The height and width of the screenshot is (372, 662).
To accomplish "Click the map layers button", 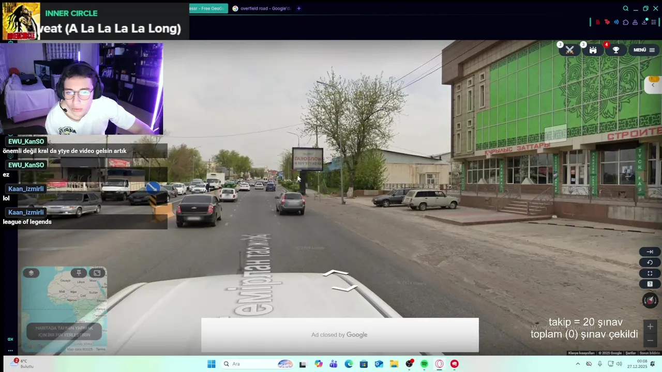I will (31, 273).
